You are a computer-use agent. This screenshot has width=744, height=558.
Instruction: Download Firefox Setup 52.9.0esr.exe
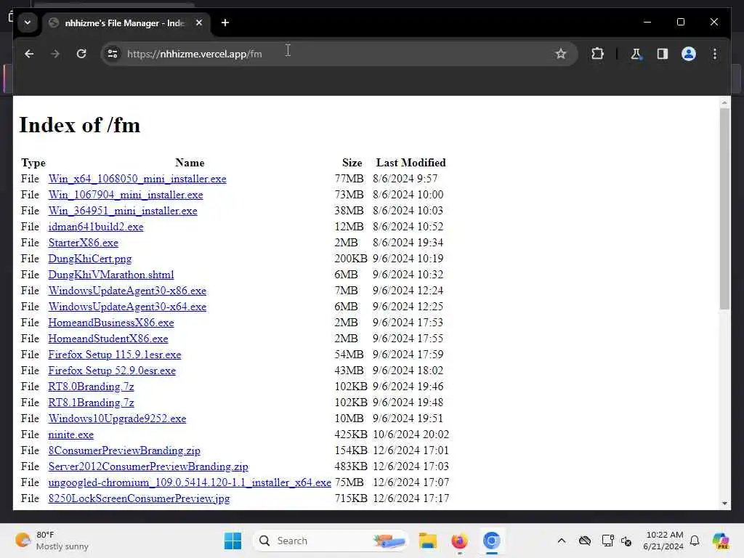pyautogui.click(x=111, y=371)
